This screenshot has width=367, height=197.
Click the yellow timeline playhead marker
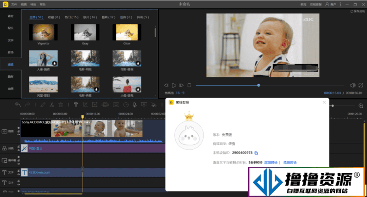[x=83, y=116]
